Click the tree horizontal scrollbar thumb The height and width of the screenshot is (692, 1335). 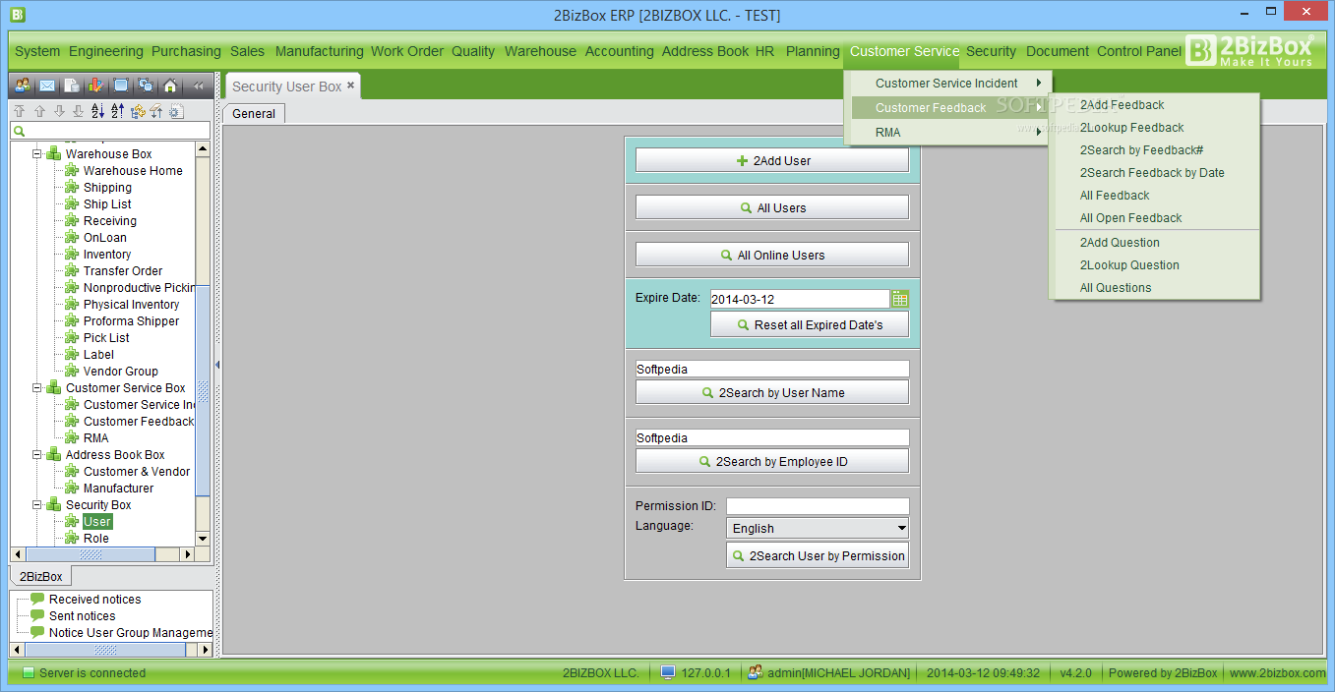(x=91, y=554)
